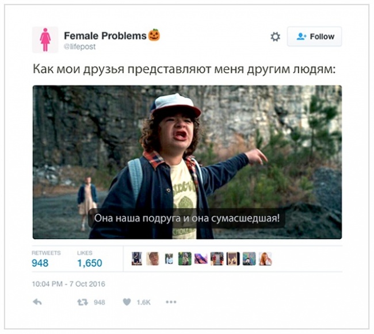Click the first liker avatar thumbnail
The height and width of the screenshot is (334, 374).
[x=137, y=259]
